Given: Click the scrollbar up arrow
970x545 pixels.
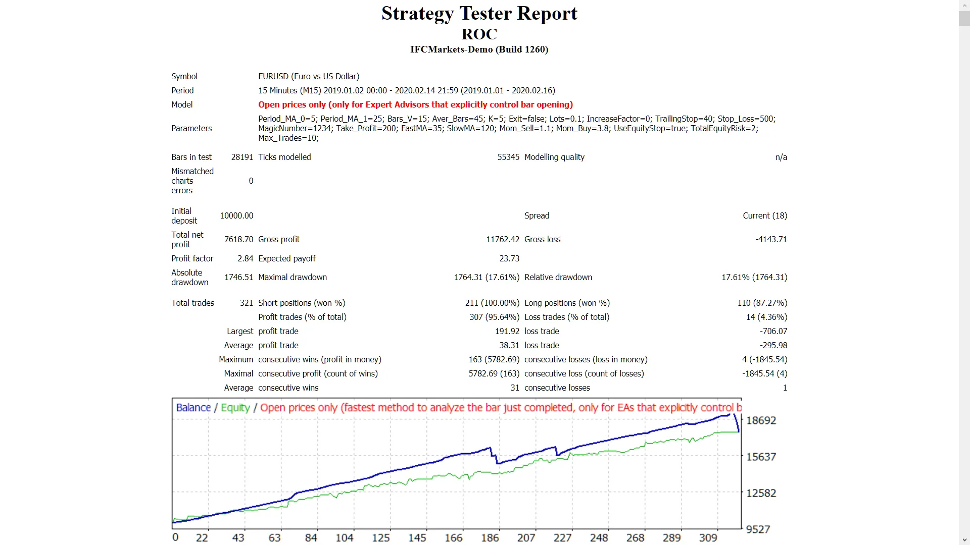Looking at the screenshot, I should (964, 5).
